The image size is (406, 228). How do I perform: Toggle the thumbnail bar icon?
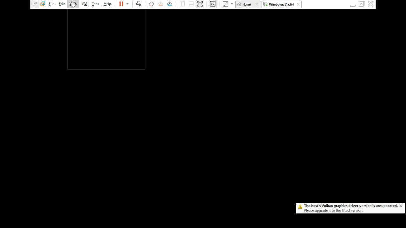(191, 4)
